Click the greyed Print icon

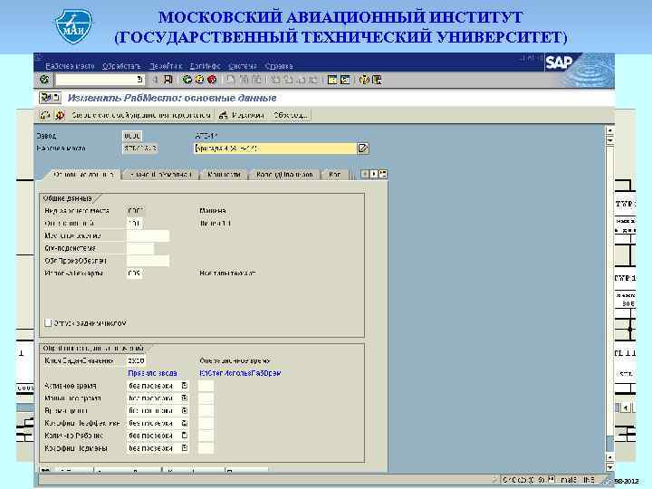(x=231, y=80)
